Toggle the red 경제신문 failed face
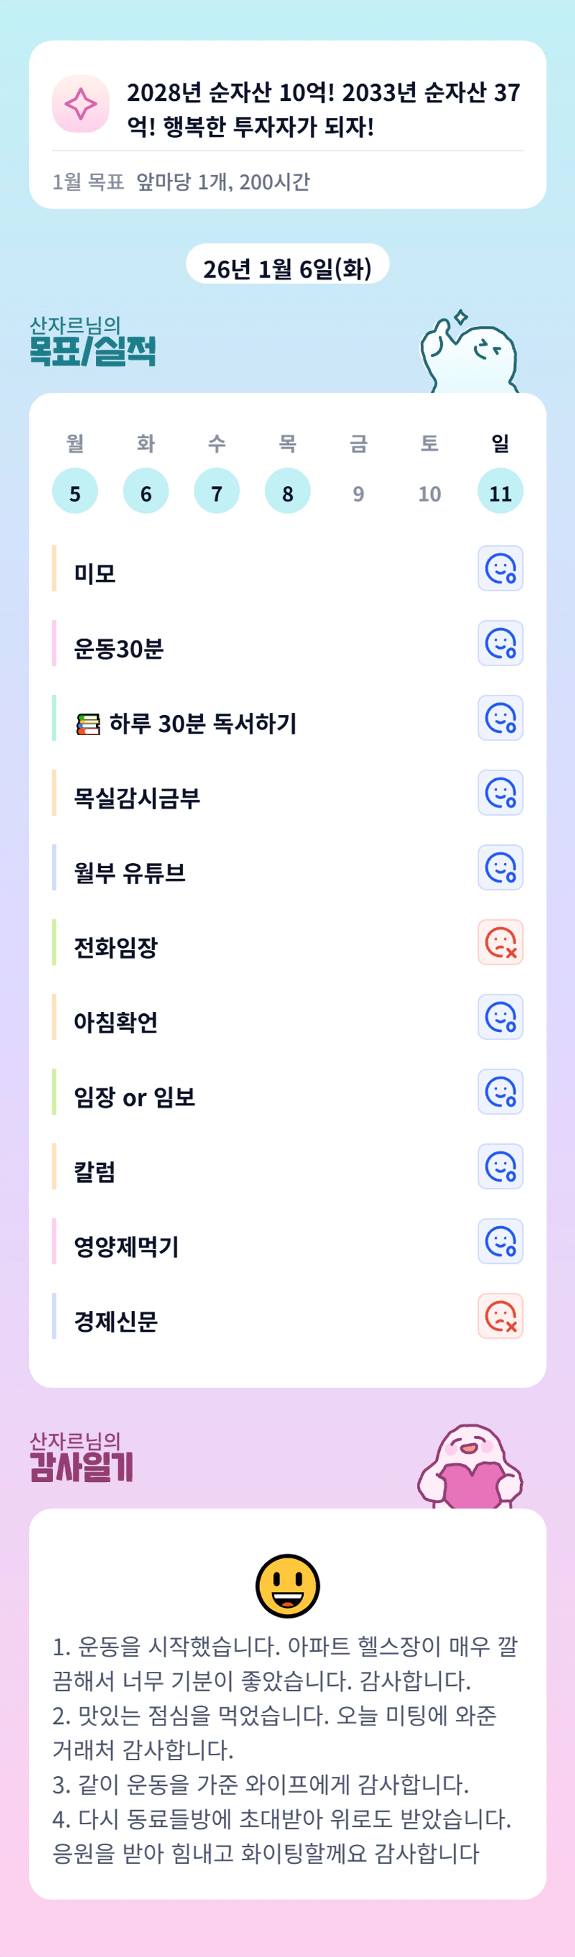Screen dimensions: 575x1957 click(500, 1316)
